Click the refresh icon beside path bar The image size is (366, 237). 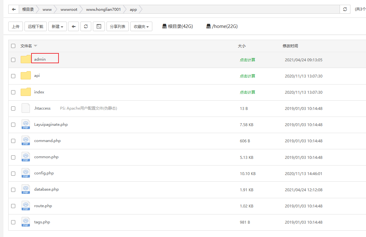pos(345,10)
